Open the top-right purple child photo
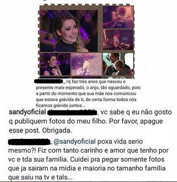 tap(118, 17)
